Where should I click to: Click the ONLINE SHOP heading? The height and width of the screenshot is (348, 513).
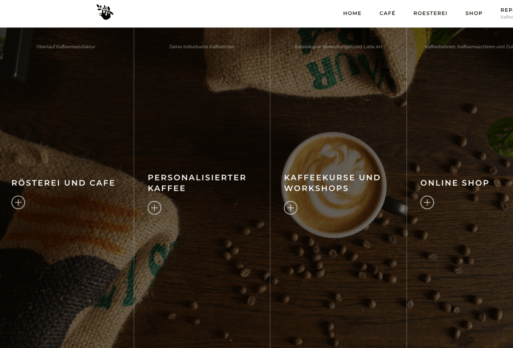coord(454,183)
